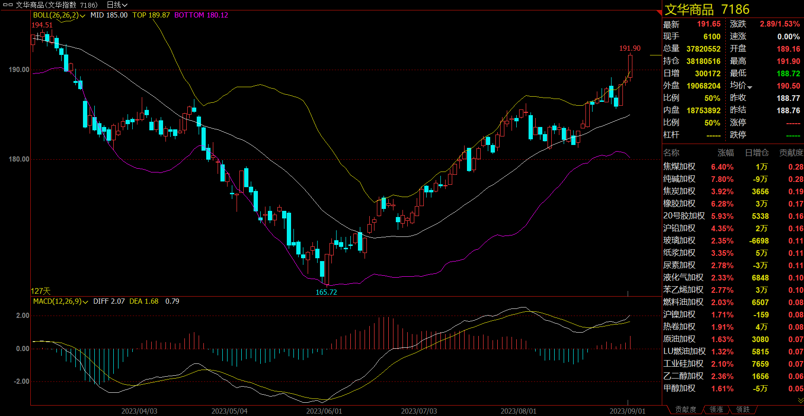
Task: Click the MID 185.00 Bollinger readout
Action: tap(109, 15)
